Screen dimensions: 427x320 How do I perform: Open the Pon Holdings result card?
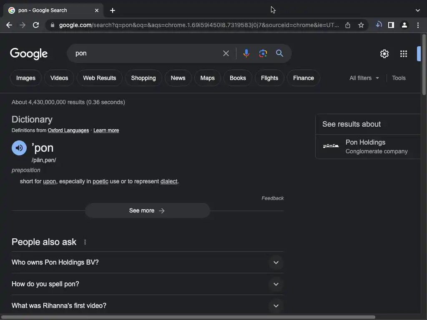(368, 147)
